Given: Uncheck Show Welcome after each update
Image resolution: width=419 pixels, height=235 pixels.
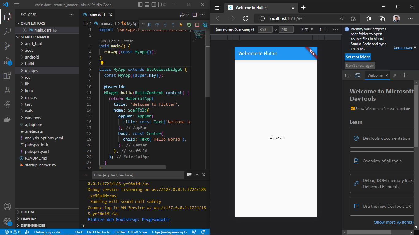Looking at the screenshot, I should pos(353,109).
